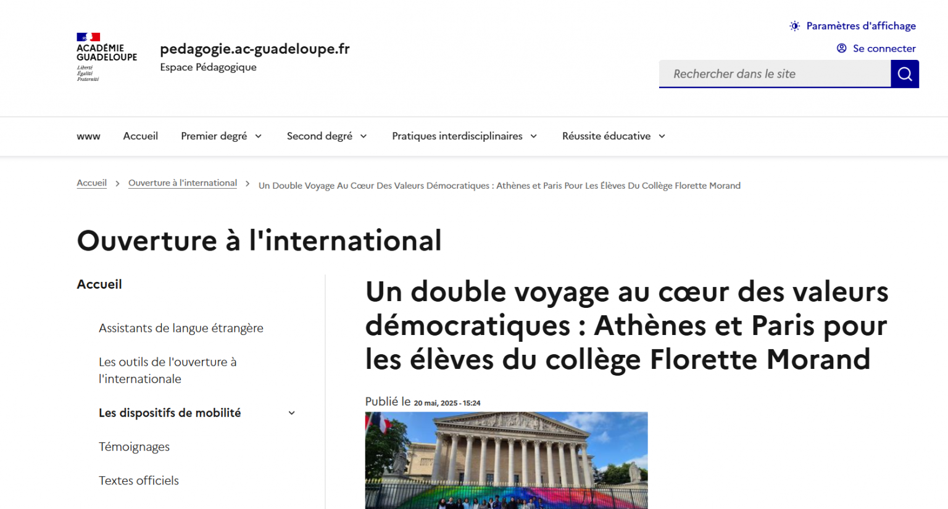Click Se connecter link

click(884, 48)
